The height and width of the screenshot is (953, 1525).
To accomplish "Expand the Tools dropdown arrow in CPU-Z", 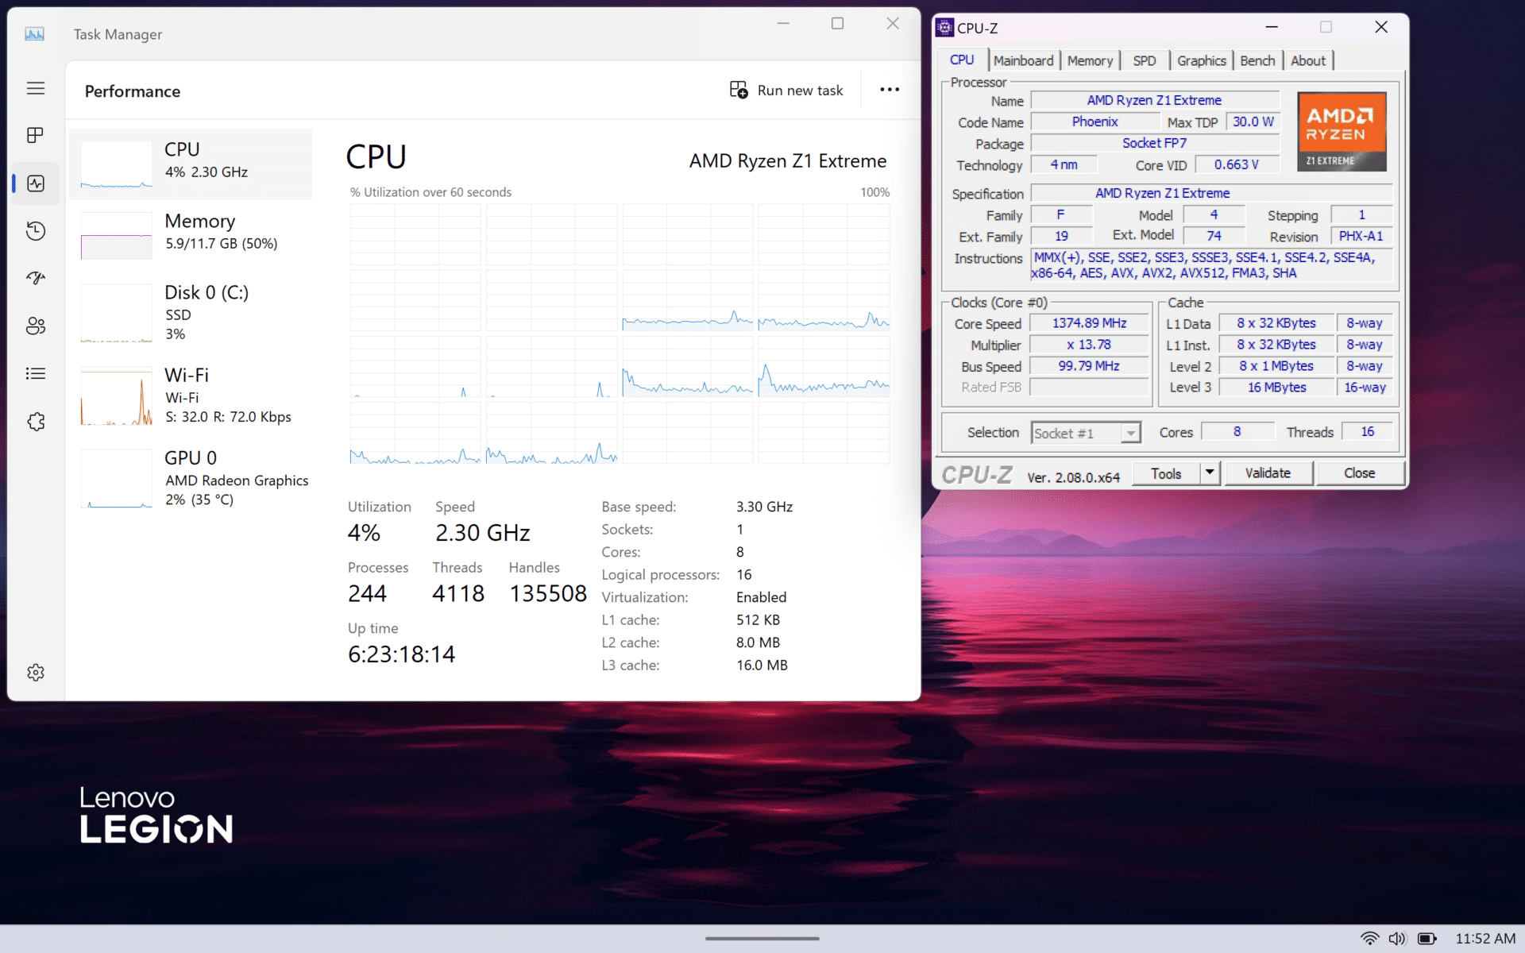I will click(1210, 473).
